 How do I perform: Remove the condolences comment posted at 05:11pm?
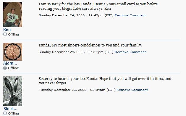pos(130,52)
